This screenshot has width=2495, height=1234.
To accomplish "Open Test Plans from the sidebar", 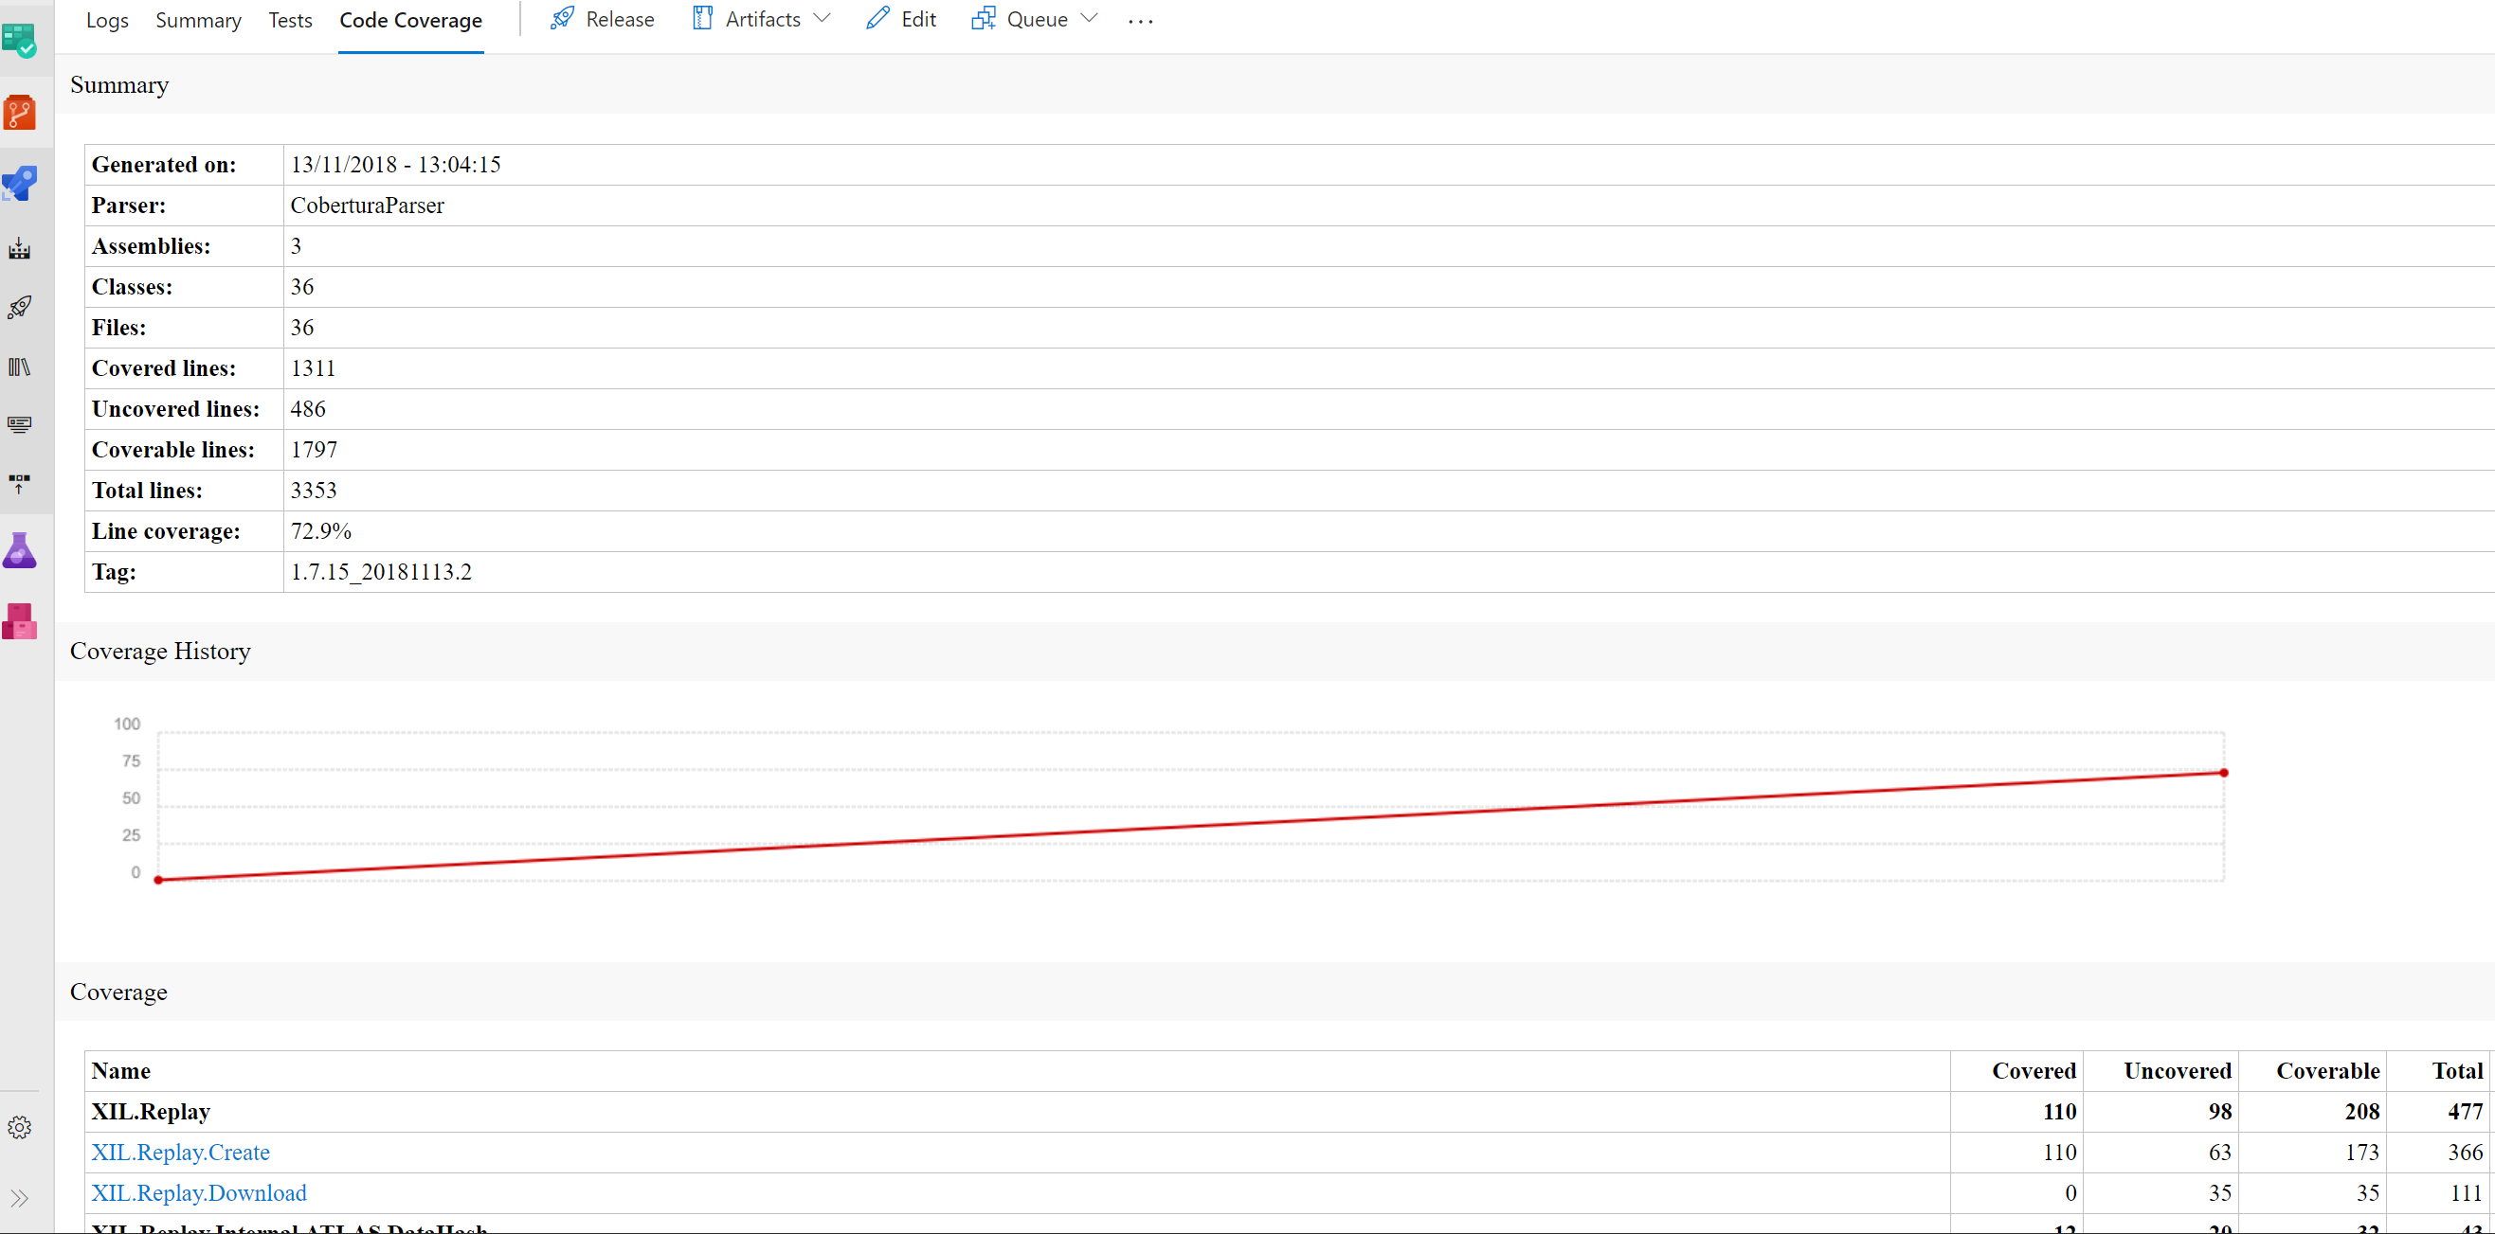I will click(x=20, y=549).
